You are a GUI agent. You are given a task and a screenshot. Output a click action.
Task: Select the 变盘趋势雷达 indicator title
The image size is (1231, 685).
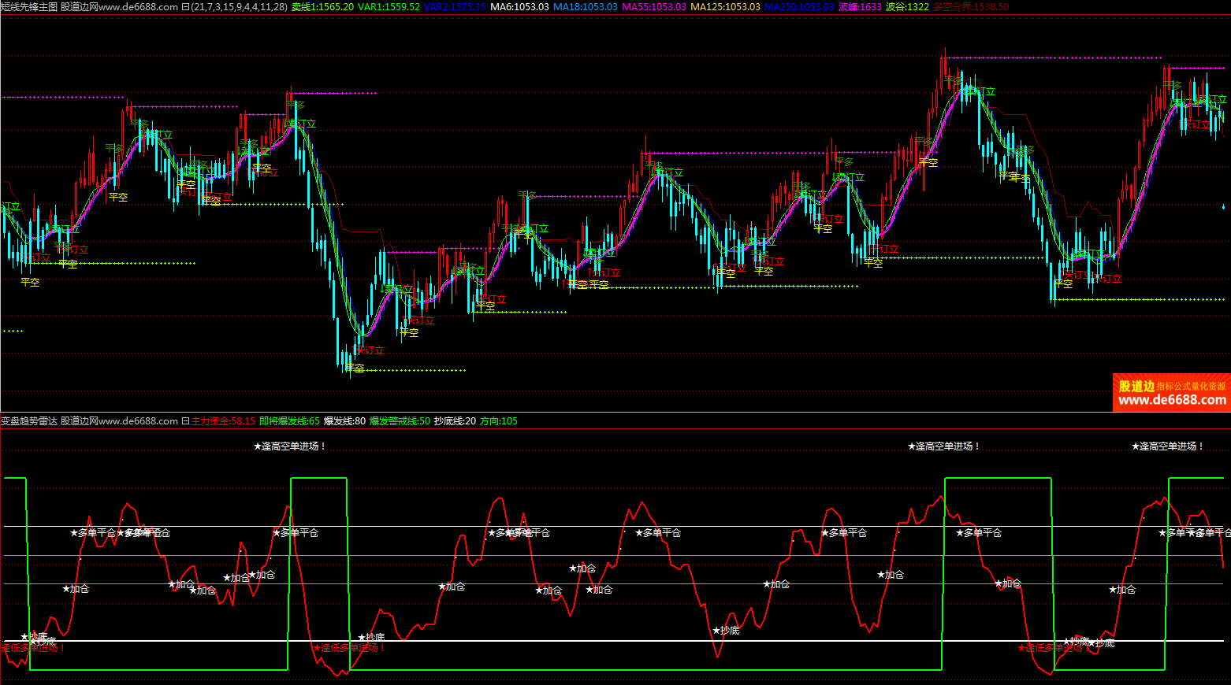click(29, 421)
